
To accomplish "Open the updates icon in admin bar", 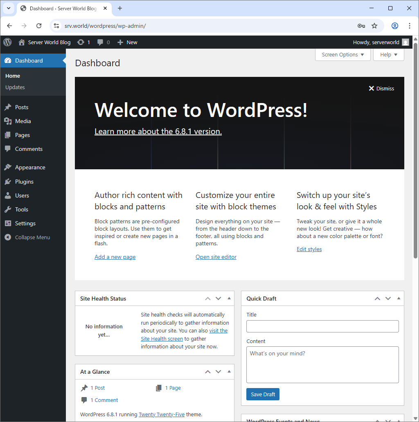I will tap(81, 42).
